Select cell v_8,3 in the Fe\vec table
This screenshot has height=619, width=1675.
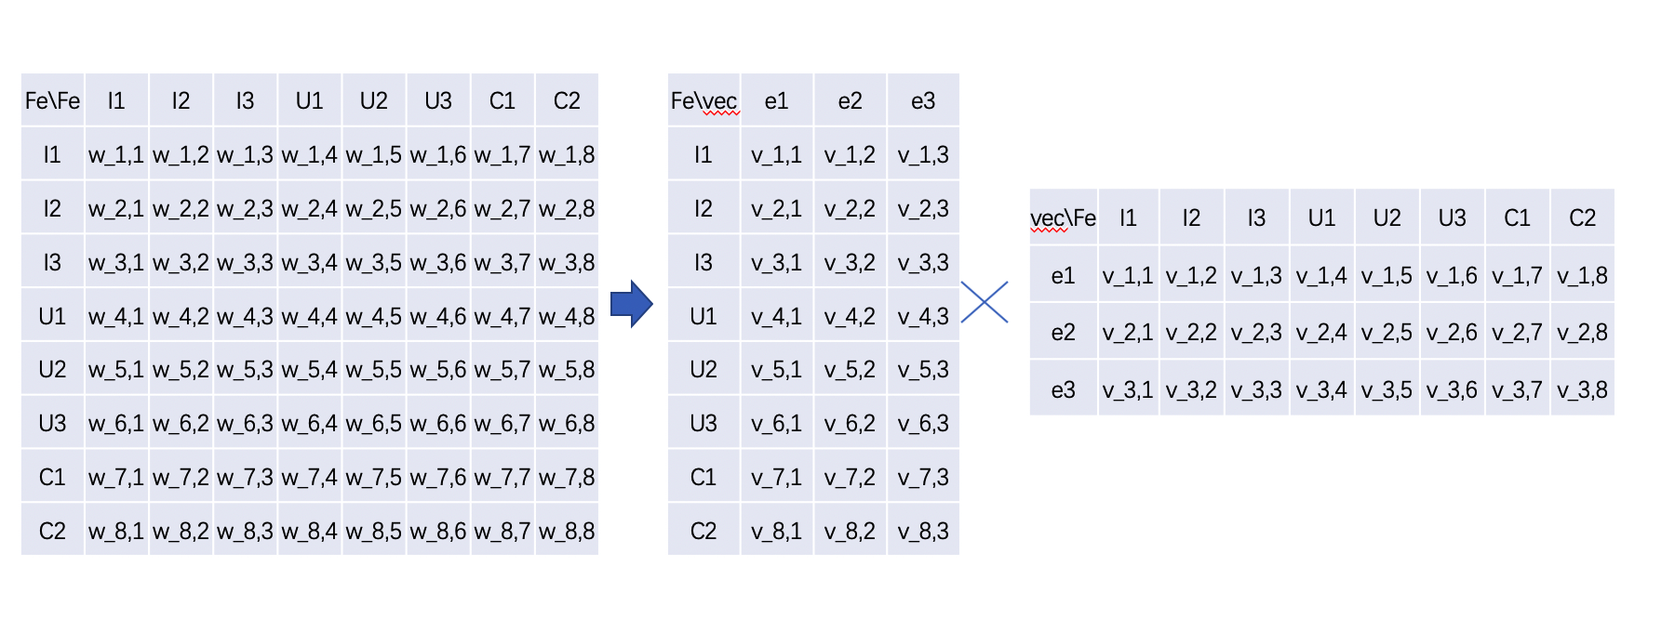coord(923,531)
